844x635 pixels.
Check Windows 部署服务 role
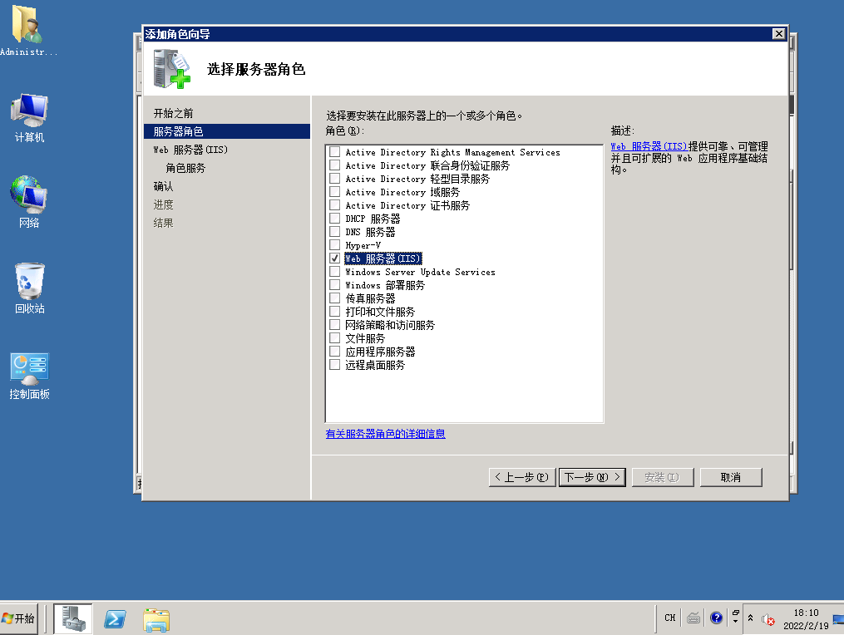(x=335, y=285)
